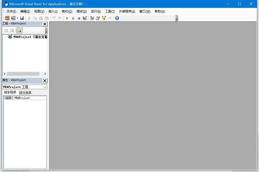Click the View Microsoft PowerPoint toolbar icon

[7, 18]
